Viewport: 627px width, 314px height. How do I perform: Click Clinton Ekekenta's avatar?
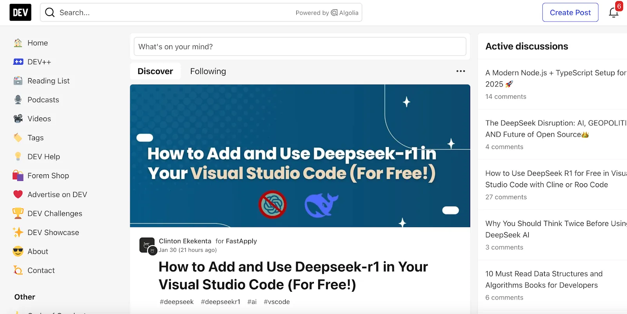point(147,245)
